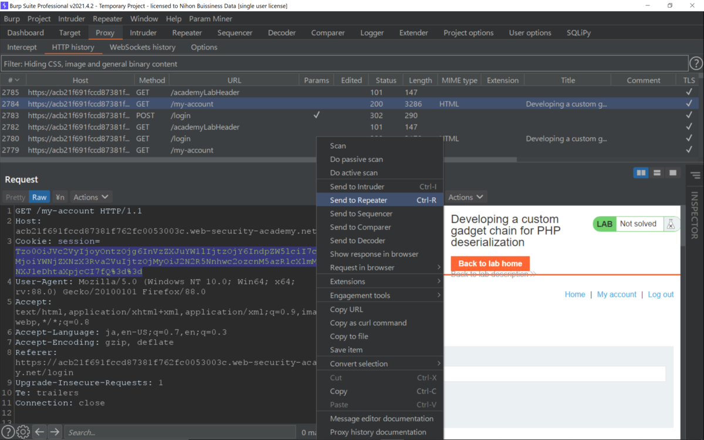Choose Send to Comparer
704x440 pixels.
coord(380,227)
